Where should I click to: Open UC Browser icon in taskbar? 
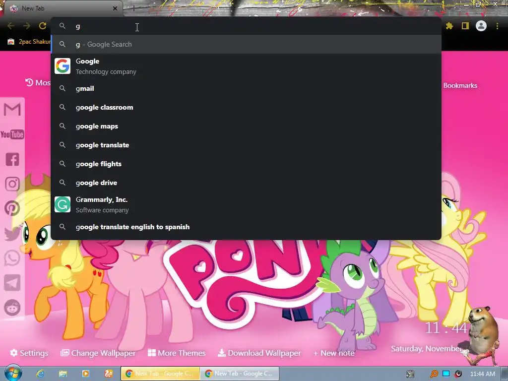[109, 374]
